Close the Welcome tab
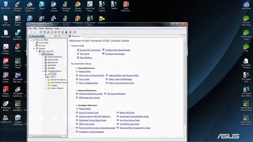 tap(82, 36)
